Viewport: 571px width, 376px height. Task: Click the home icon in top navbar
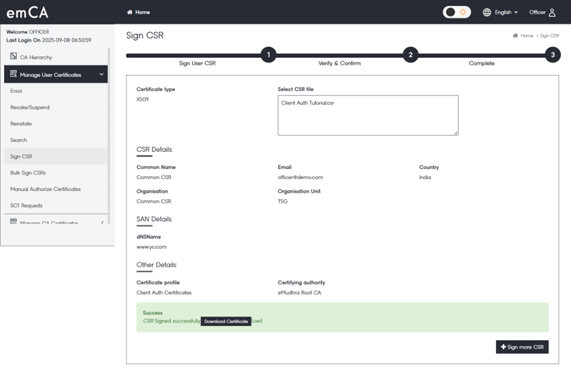(x=129, y=12)
